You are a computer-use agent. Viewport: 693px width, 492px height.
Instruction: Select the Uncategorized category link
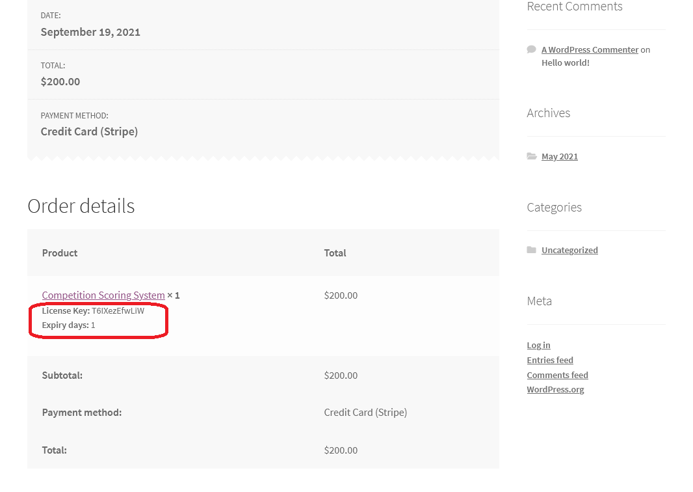pos(569,250)
